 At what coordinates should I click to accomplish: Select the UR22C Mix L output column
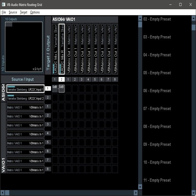55,49
